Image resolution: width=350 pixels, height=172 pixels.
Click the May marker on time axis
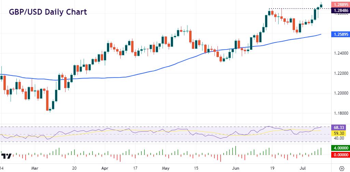[166, 168]
